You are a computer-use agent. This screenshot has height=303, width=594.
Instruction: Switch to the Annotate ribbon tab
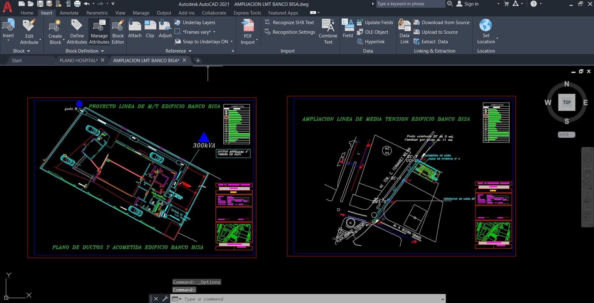click(x=69, y=13)
